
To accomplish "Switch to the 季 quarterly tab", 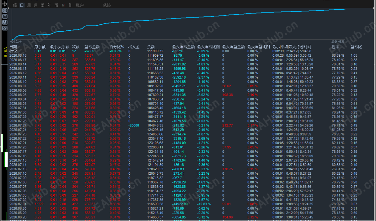I will tap(42, 5).
